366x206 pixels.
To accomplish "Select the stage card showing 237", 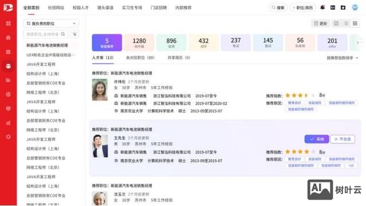I will pos(236,42).
